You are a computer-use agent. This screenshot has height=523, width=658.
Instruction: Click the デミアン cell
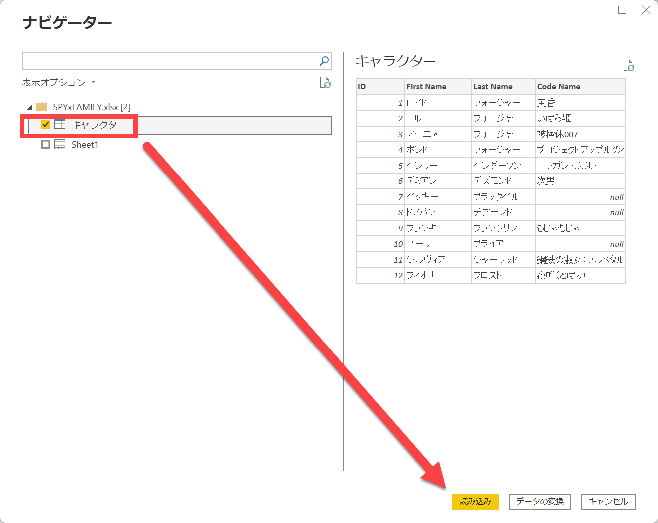438,181
